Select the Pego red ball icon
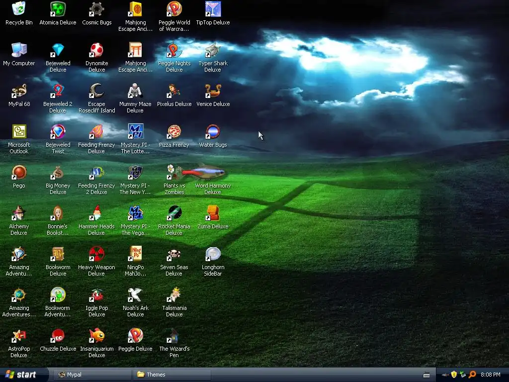The width and height of the screenshot is (509, 382). pyautogui.click(x=19, y=173)
